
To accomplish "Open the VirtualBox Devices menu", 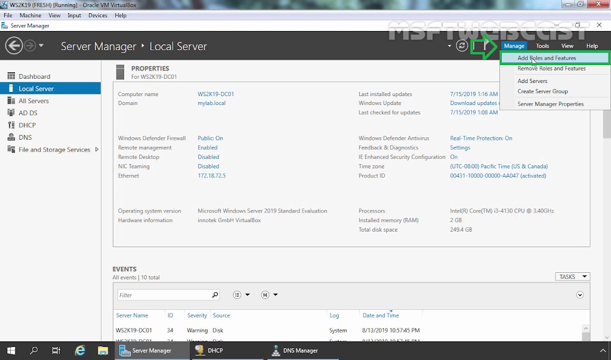I will pos(98,15).
